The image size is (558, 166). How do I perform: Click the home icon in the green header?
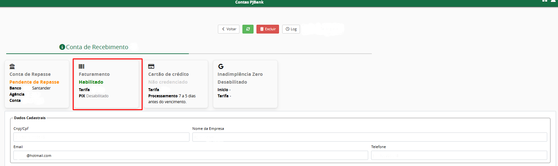[x=545, y=1]
